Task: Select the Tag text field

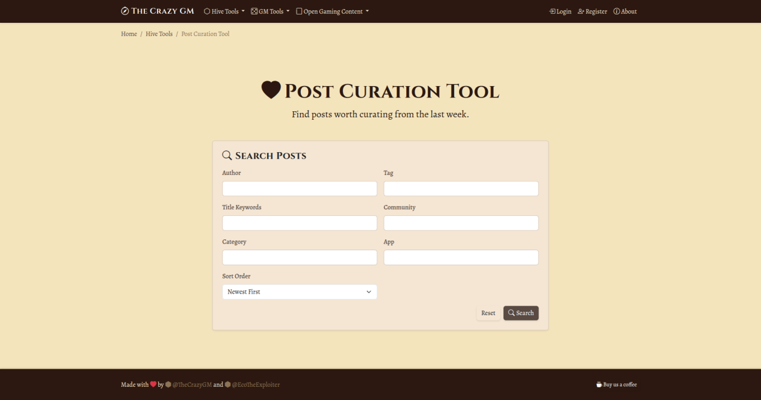Action: pyautogui.click(x=461, y=188)
